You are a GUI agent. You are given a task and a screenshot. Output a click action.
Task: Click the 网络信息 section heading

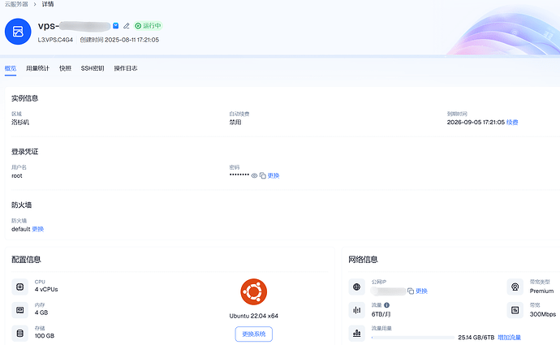point(364,260)
